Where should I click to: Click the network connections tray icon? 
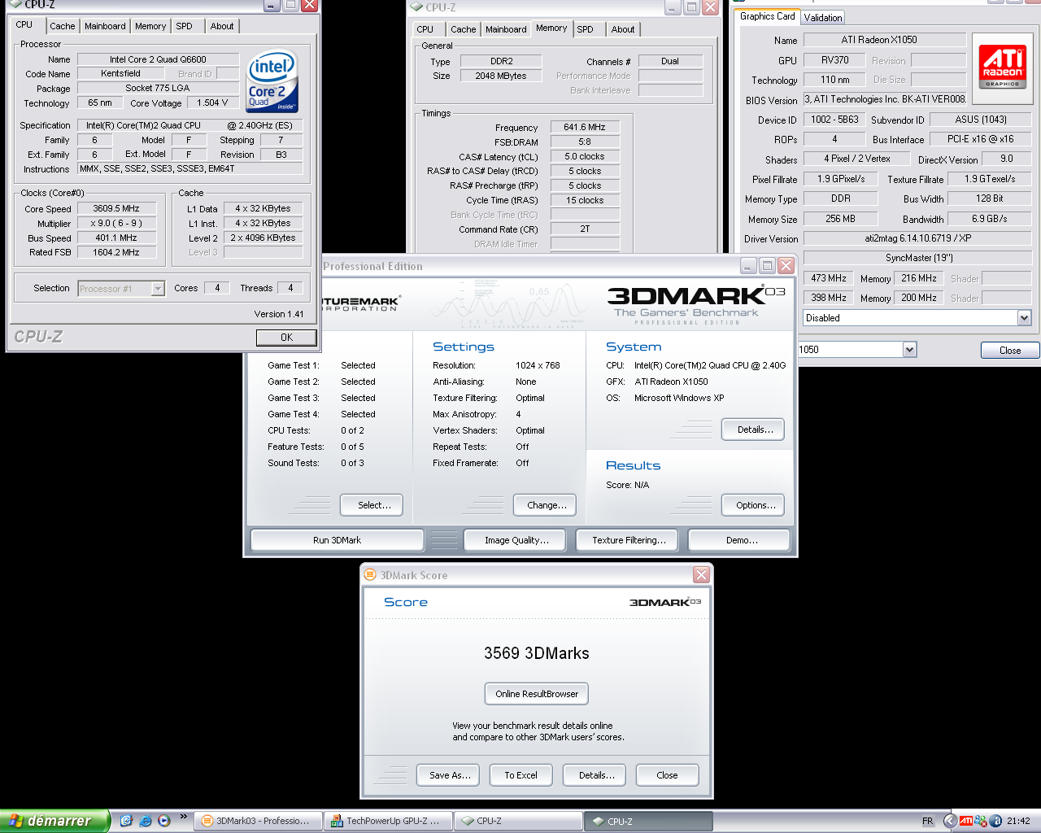tap(980, 821)
